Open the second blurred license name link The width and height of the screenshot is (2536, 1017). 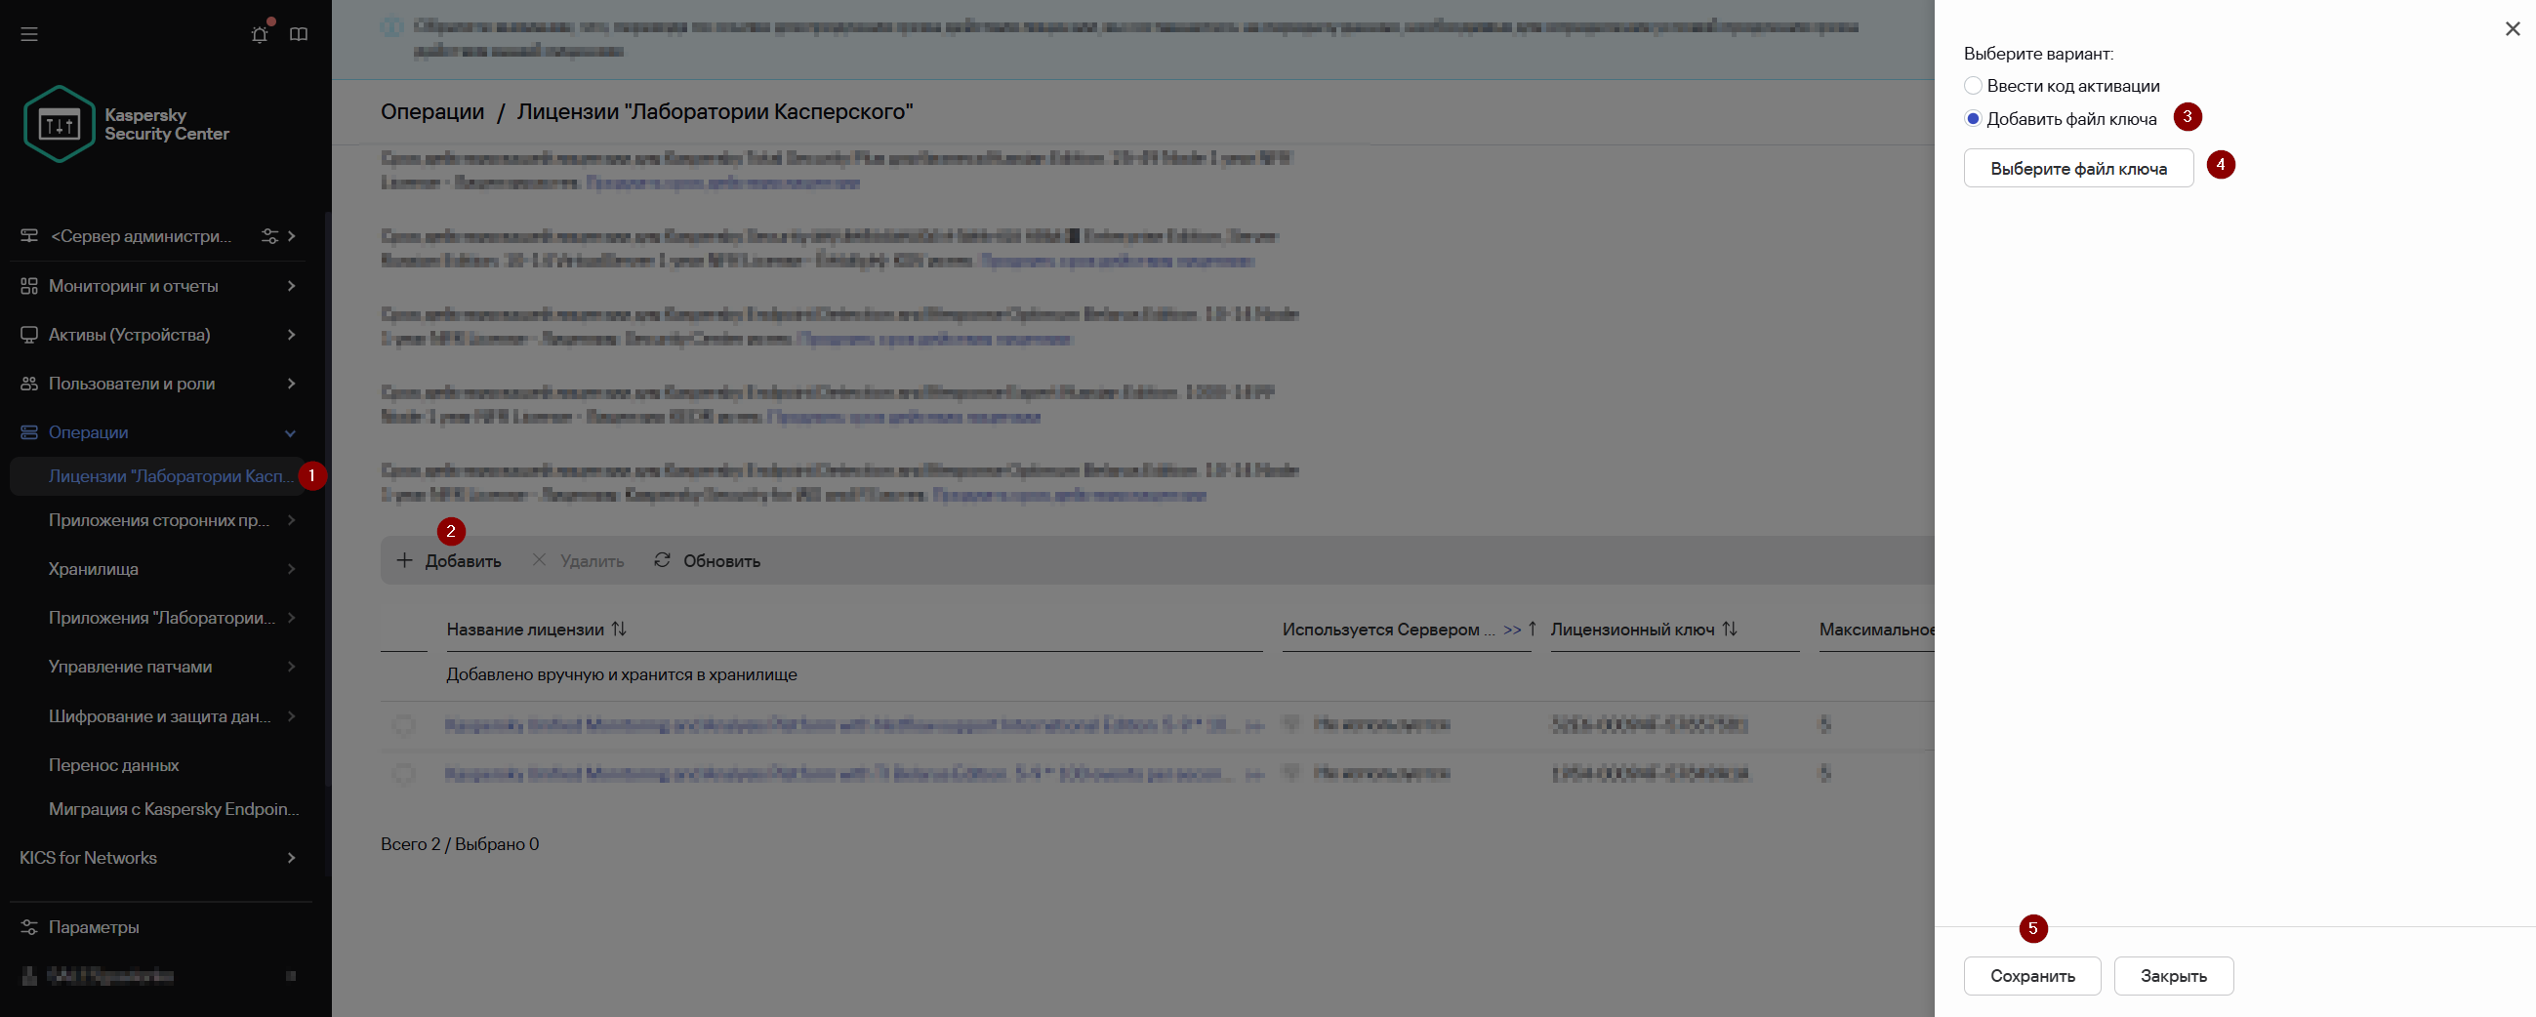pos(837,774)
